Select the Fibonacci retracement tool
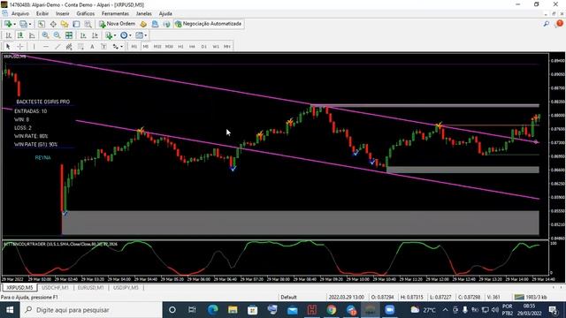Viewport: 566px width, 318px height. (x=80, y=47)
